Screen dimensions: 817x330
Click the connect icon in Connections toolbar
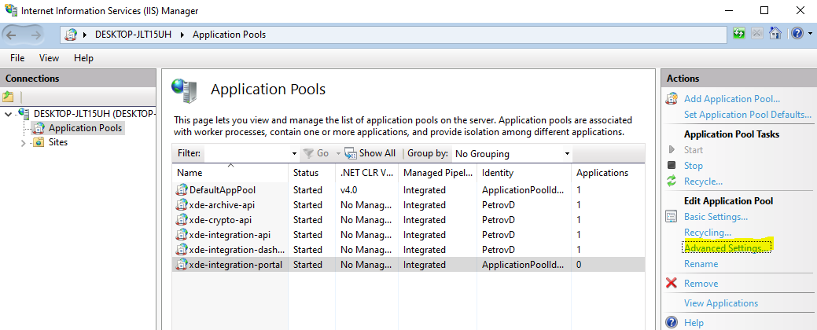[8, 97]
